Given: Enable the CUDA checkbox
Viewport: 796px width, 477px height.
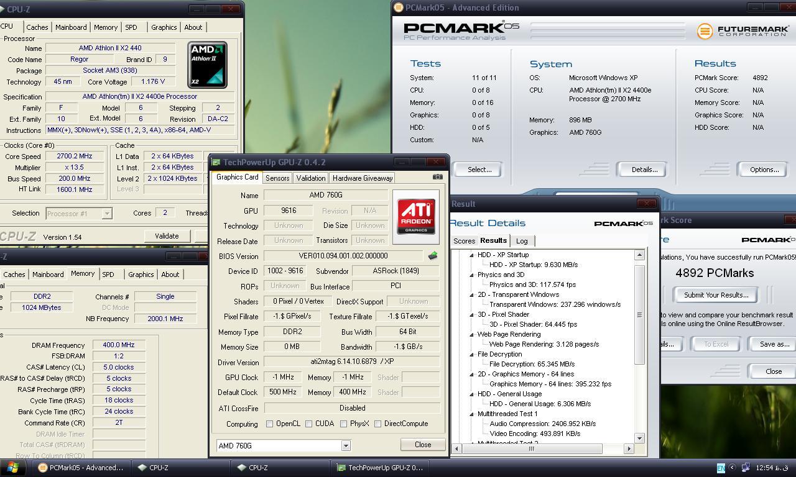Looking at the screenshot, I should point(308,424).
